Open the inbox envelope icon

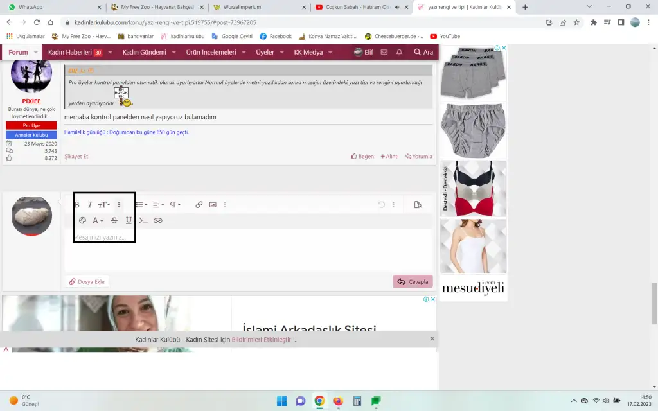click(x=384, y=52)
